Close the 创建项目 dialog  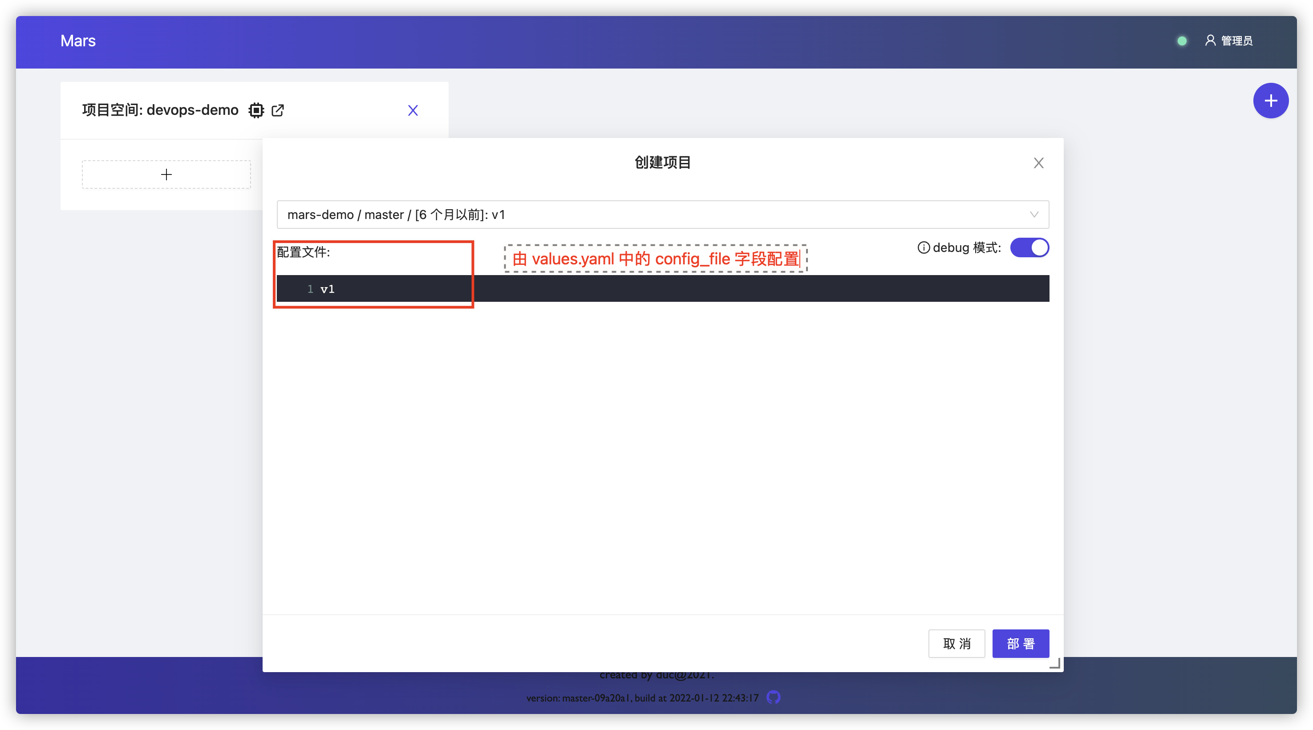[x=1038, y=162]
